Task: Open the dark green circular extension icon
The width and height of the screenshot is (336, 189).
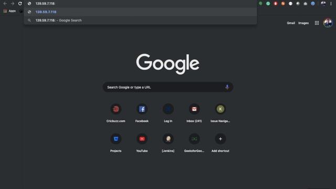Action: [x=260, y=4]
